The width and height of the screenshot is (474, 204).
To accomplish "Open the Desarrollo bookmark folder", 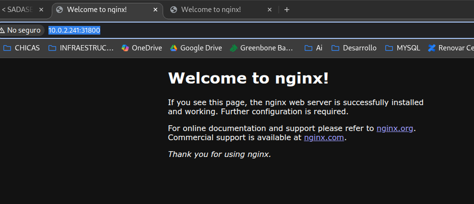I will pyautogui.click(x=354, y=48).
